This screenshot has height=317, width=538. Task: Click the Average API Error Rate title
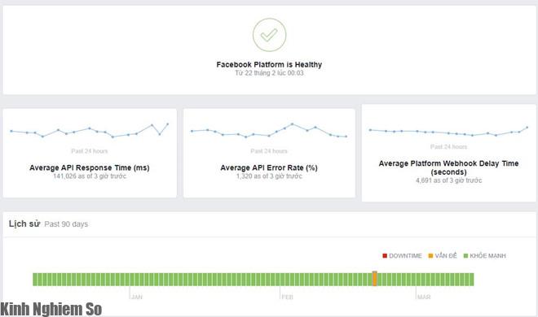coord(269,167)
